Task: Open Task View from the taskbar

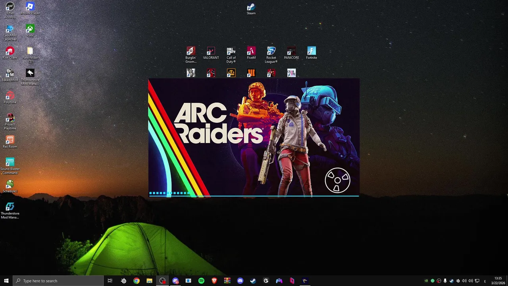Action: (110, 281)
